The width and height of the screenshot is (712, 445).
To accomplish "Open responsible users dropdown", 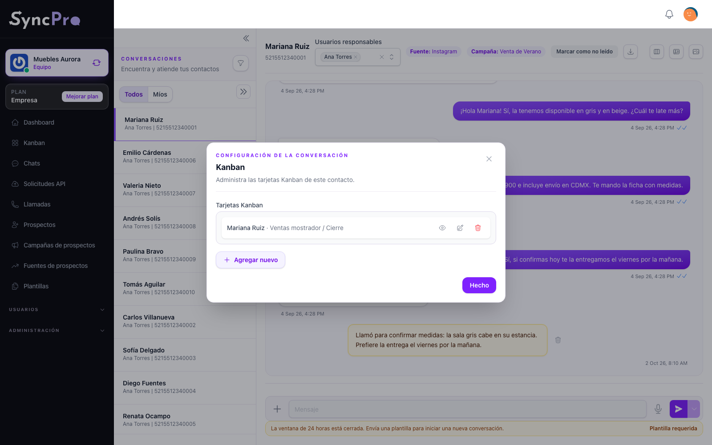I will click(392, 57).
